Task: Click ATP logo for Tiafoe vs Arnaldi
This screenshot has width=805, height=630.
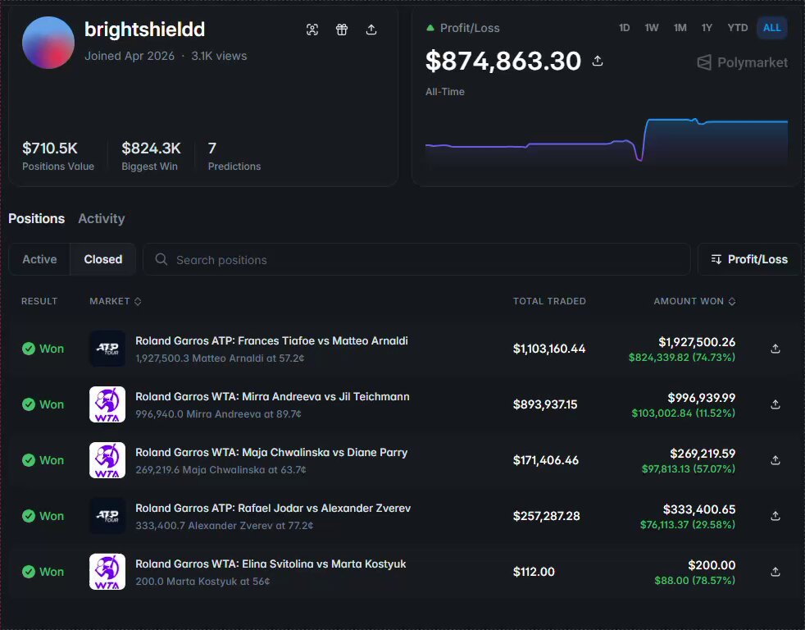Action: point(107,349)
